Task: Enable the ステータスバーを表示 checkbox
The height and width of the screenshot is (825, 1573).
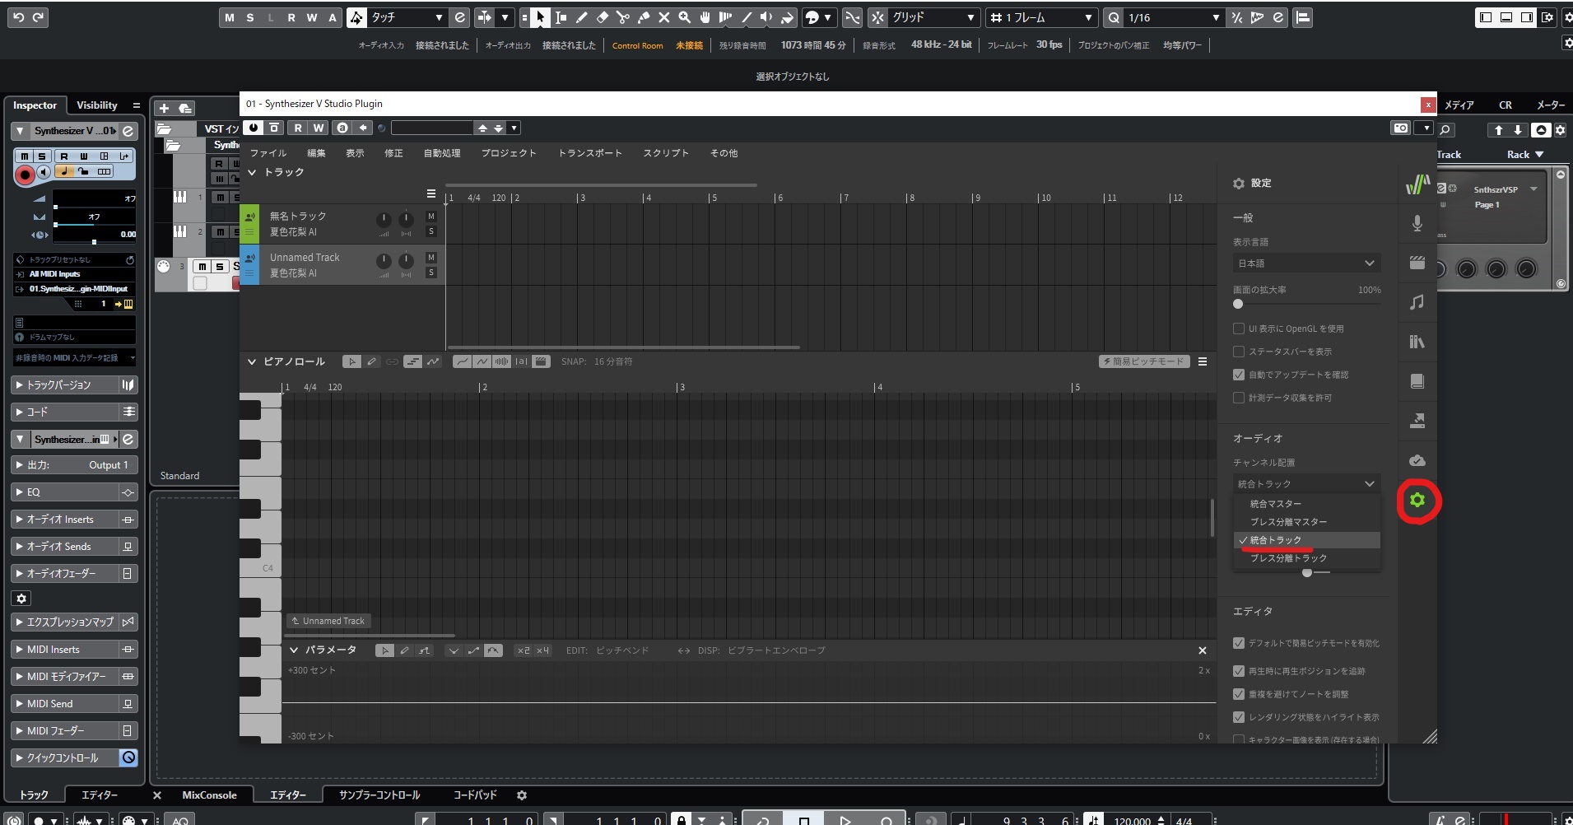Action: (1239, 352)
